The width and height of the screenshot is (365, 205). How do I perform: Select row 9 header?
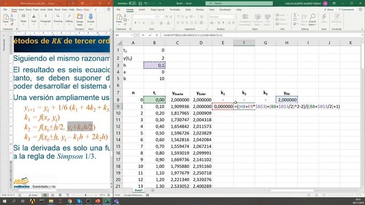click(118, 106)
